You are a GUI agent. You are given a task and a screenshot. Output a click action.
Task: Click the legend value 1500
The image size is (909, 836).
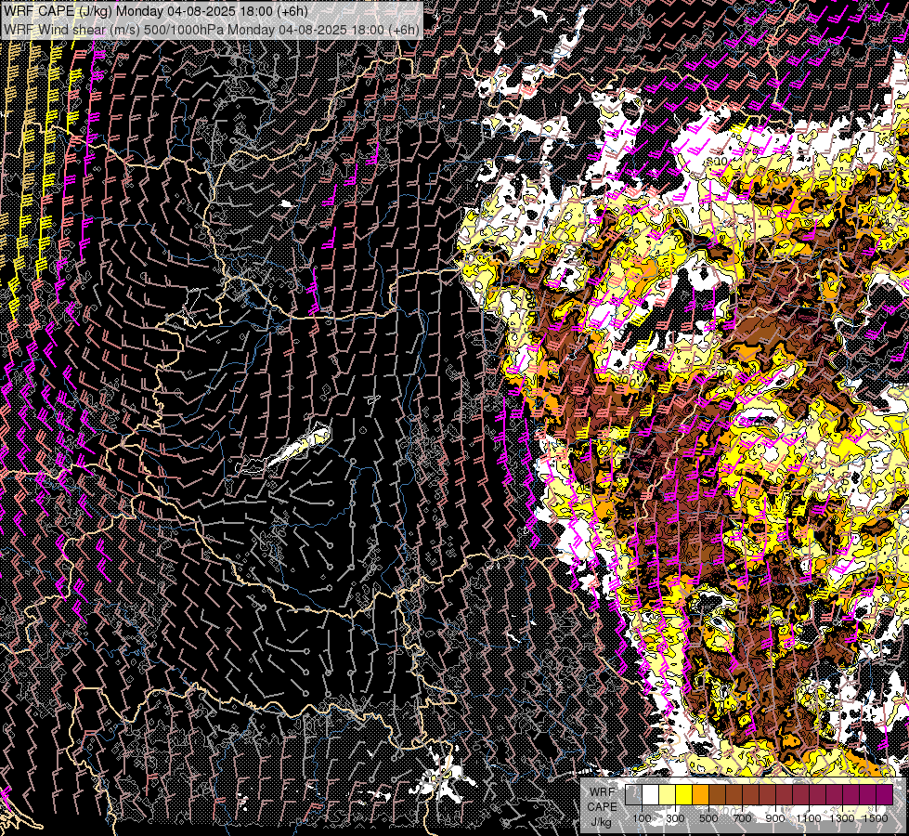tap(876, 818)
